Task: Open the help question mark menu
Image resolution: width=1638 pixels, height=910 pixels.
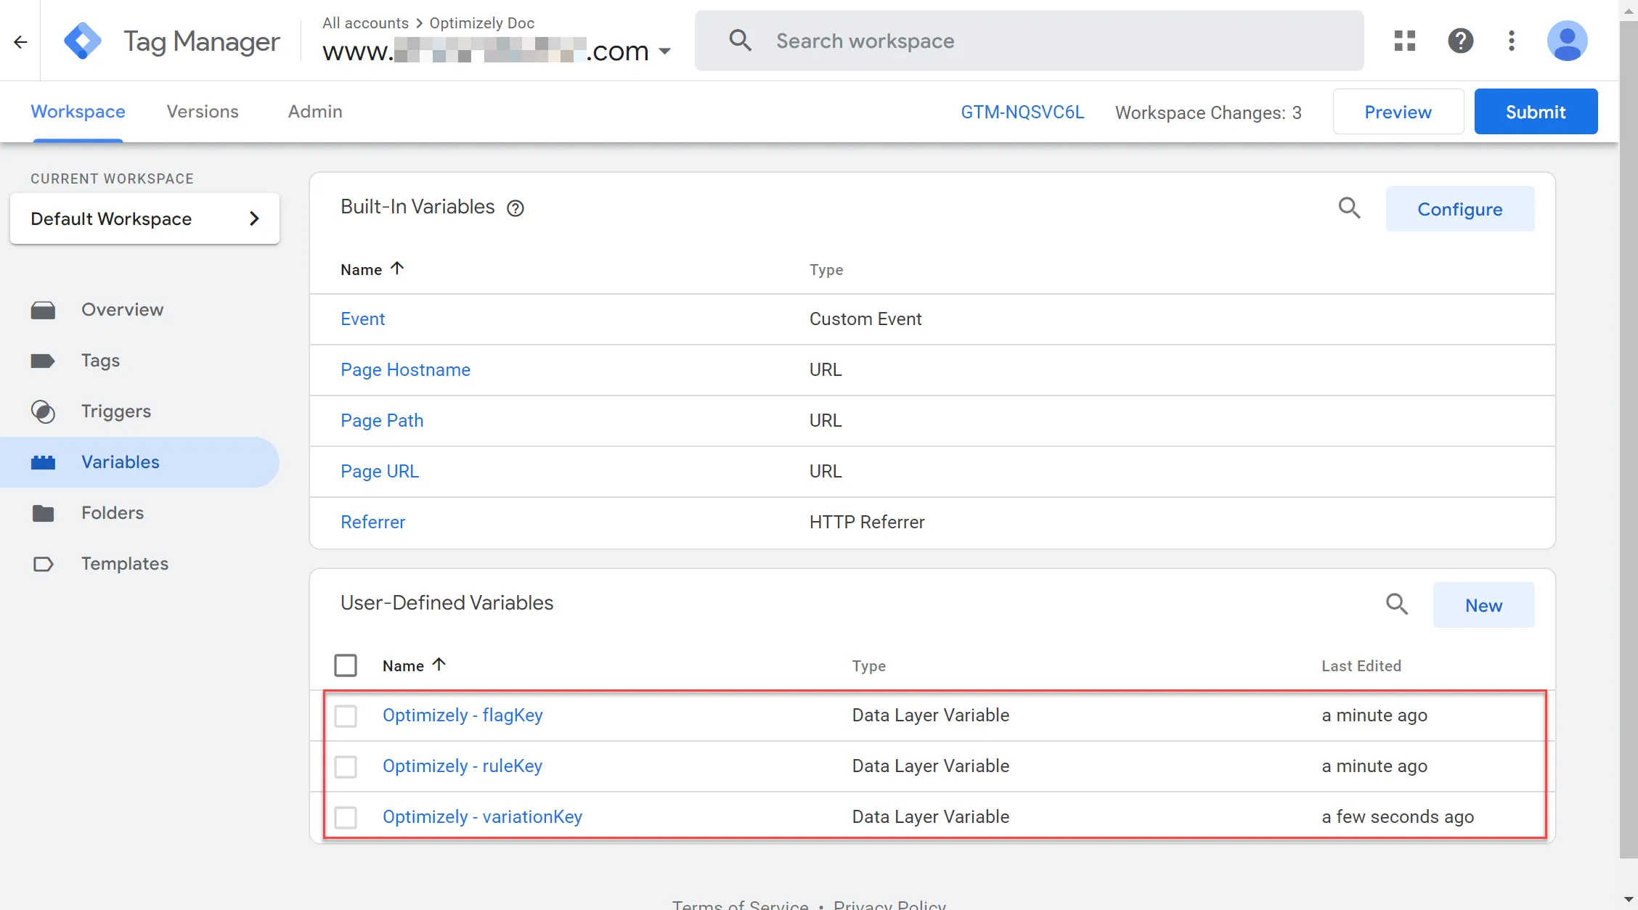Action: point(1460,41)
